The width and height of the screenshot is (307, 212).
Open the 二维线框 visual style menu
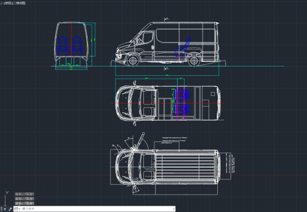pyautogui.click(x=19, y=3)
